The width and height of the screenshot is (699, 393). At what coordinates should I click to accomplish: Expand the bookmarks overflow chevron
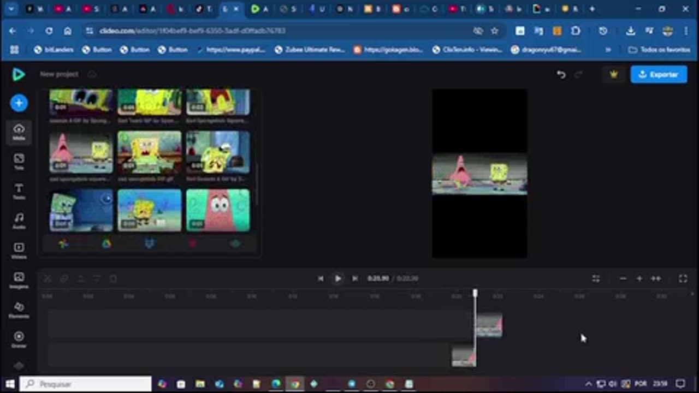click(608, 50)
